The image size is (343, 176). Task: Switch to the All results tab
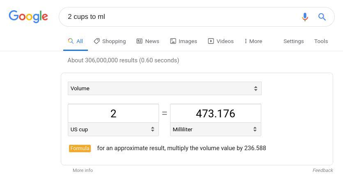(x=76, y=41)
